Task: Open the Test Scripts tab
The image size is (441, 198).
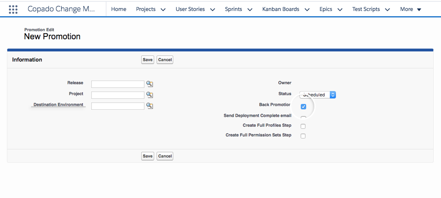Action: click(366, 9)
